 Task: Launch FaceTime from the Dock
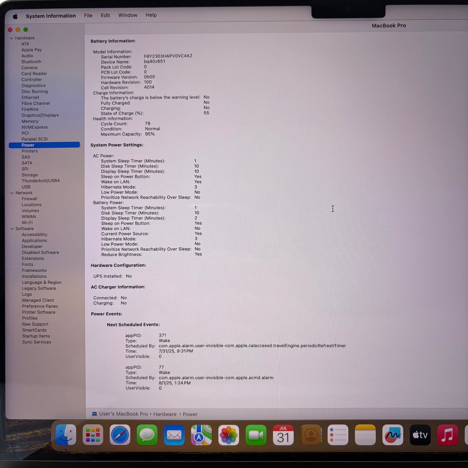coord(256,435)
